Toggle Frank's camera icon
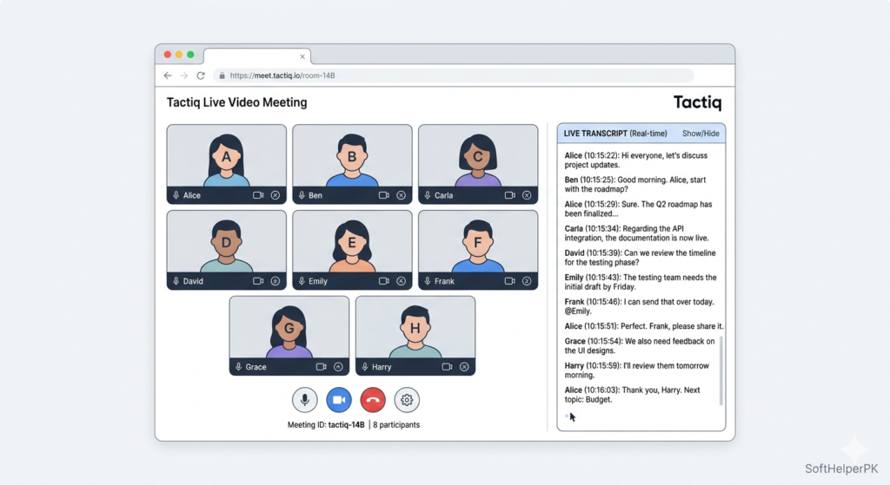The width and height of the screenshot is (890, 485). click(x=509, y=281)
